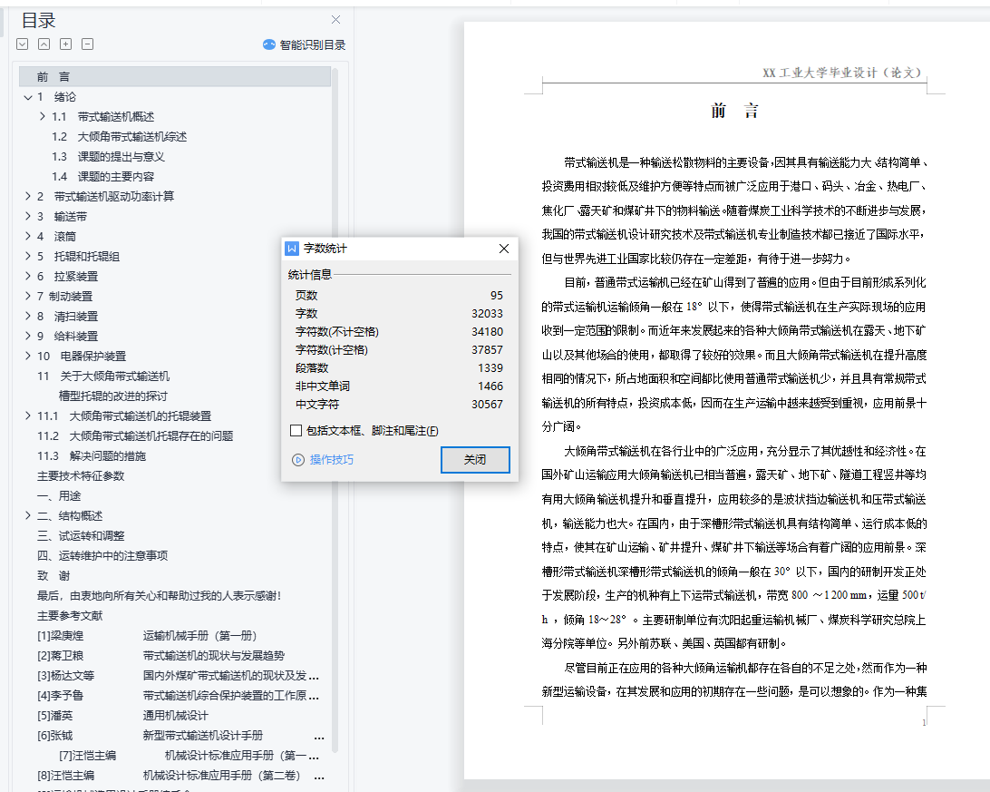Open 智能识别目录 smart outline recognition
The width and height of the screenshot is (990, 792).
[x=305, y=44]
